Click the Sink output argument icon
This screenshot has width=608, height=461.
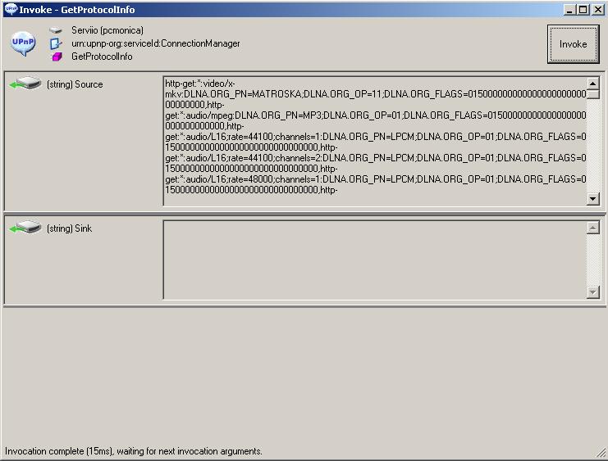click(25, 227)
